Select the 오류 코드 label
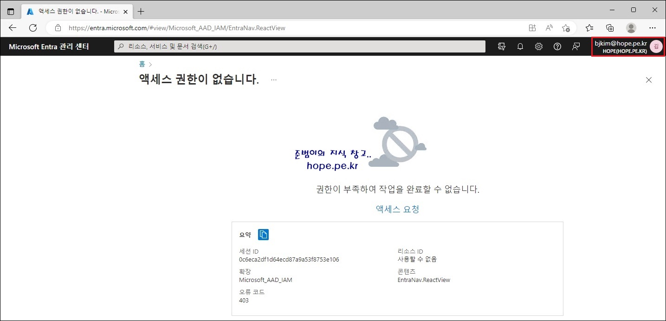The image size is (666, 321). coord(252,292)
